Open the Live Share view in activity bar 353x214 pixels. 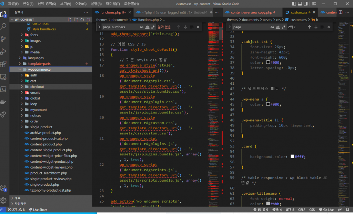[3, 114]
